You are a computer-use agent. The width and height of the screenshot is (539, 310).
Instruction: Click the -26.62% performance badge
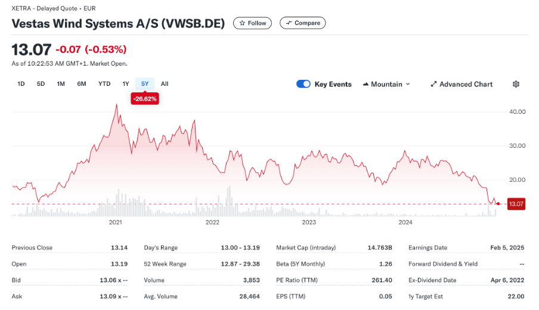tap(145, 99)
